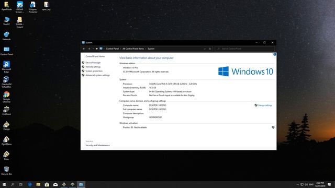The image size is (335, 188).
Task: Open the This PC desktop icon
Action: click(x=7, y=21)
